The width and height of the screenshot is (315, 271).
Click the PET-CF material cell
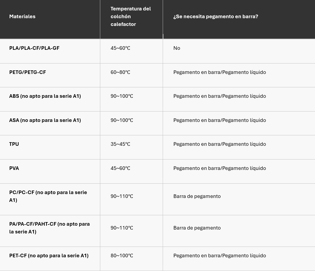49,255
